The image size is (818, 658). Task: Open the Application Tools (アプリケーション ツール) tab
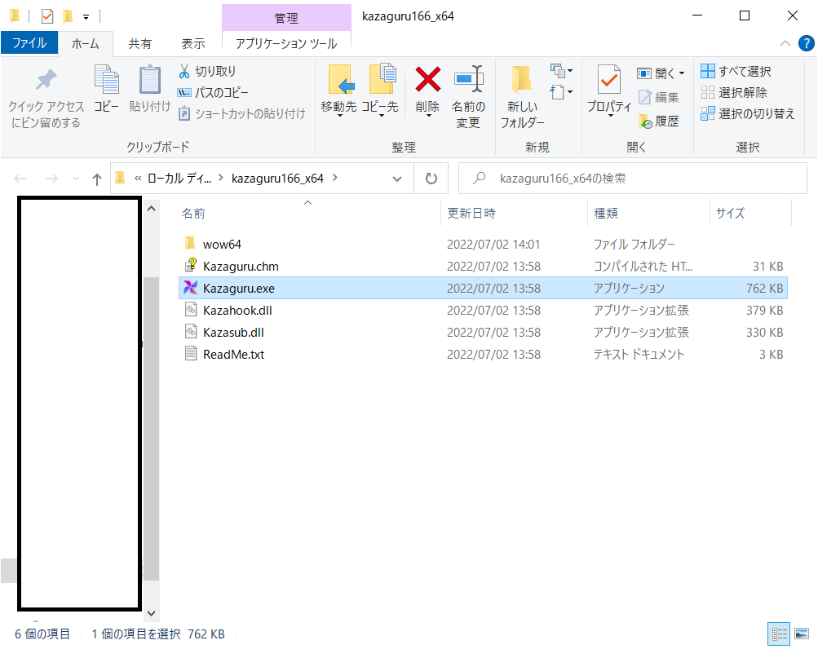tap(286, 44)
